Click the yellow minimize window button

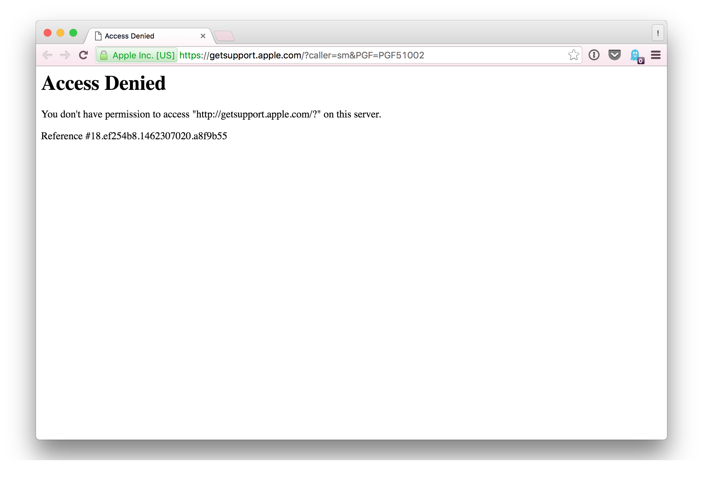pos(60,33)
